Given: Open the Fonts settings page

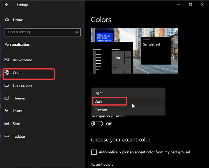Looking at the screenshot, I should tap(17, 111).
